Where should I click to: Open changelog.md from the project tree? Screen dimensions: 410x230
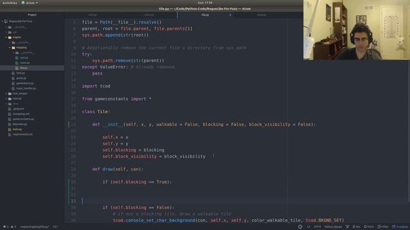21,114
